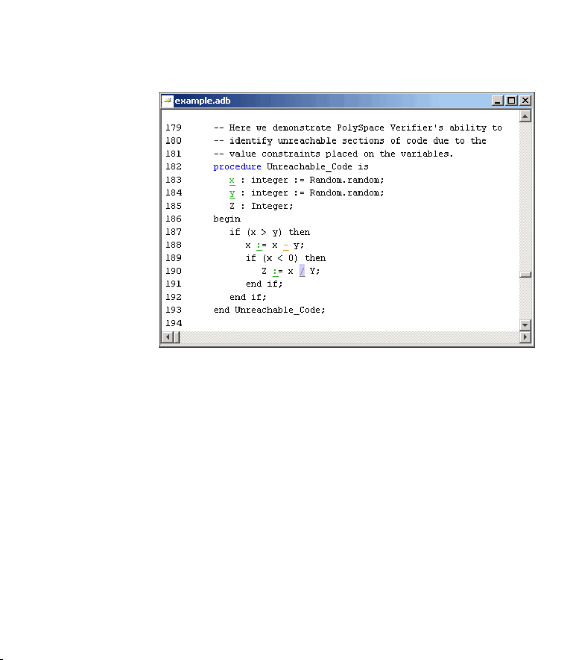Click 'end Unreachable_Code;' on line 193
Screen dimensions: 568x660
point(270,310)
